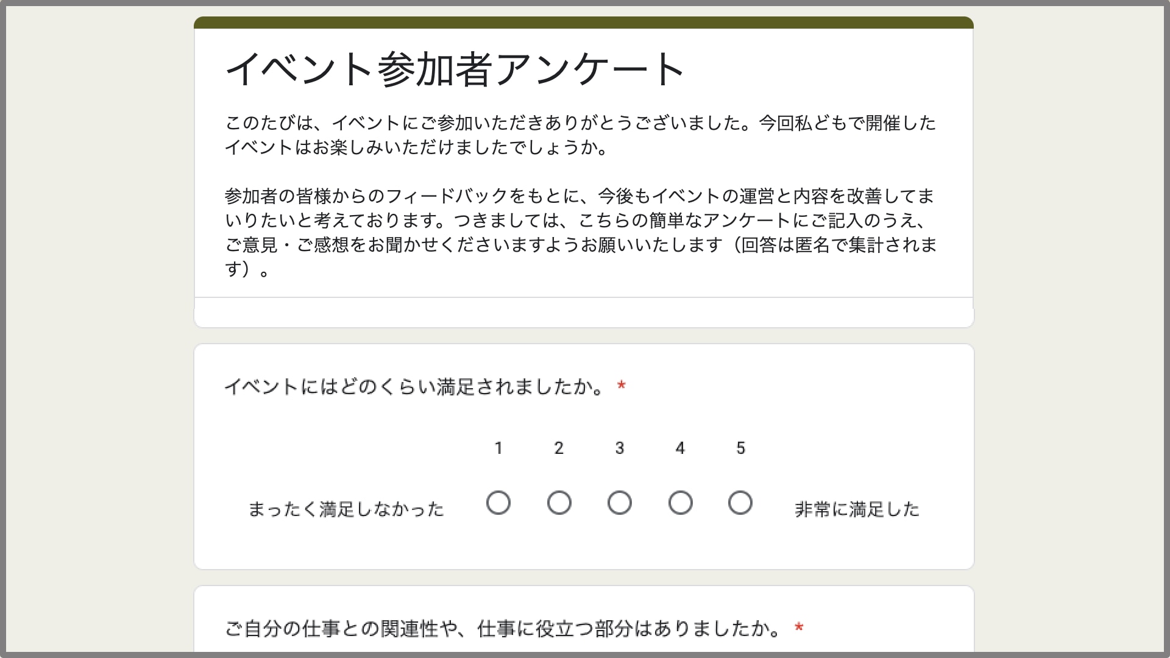
Task: Click the olive green header bar of form
Action: click(x=584, y=23)
